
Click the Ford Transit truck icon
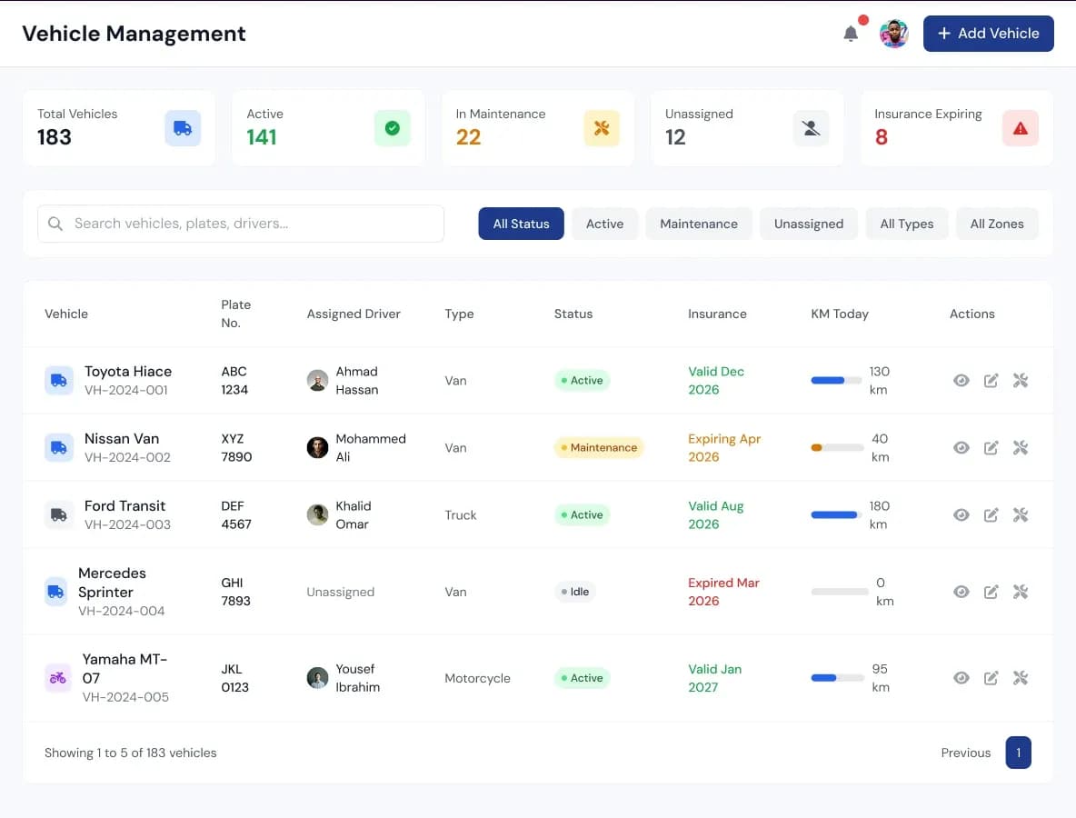pyautogui.click(x=59, y=514)
